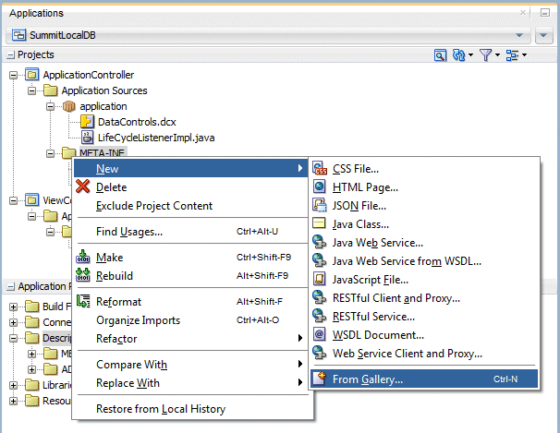Click the Reformat icon
Screen dimensions: 560x433
pyautogui.click(x=83, y=301)
